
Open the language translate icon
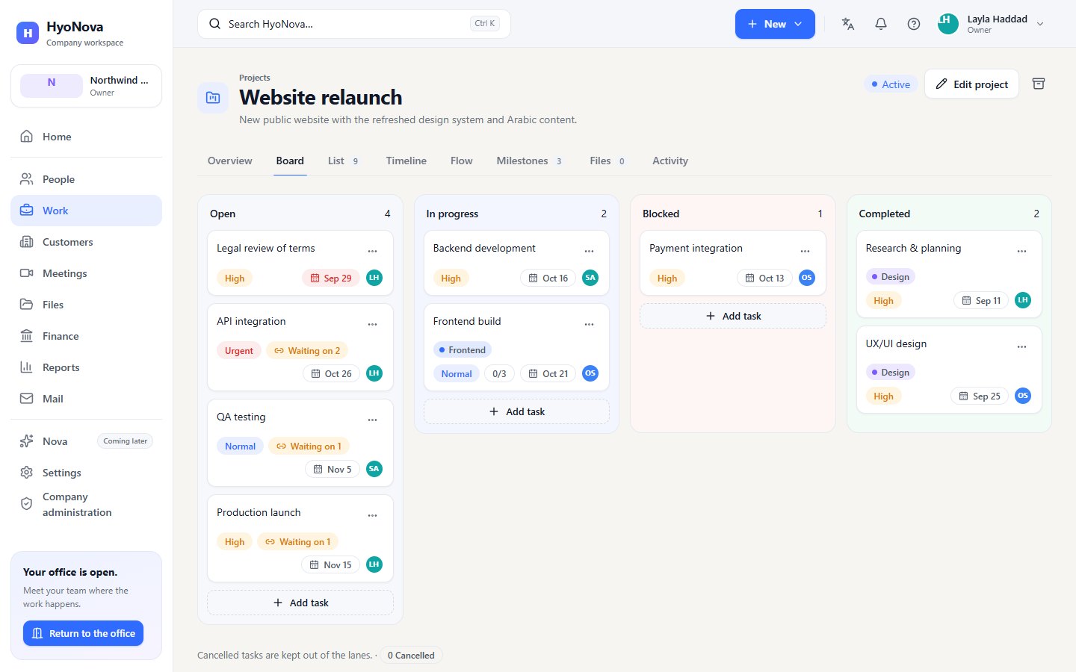[848, 24]
